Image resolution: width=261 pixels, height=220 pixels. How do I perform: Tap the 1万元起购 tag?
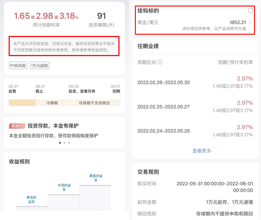(39, 65)
